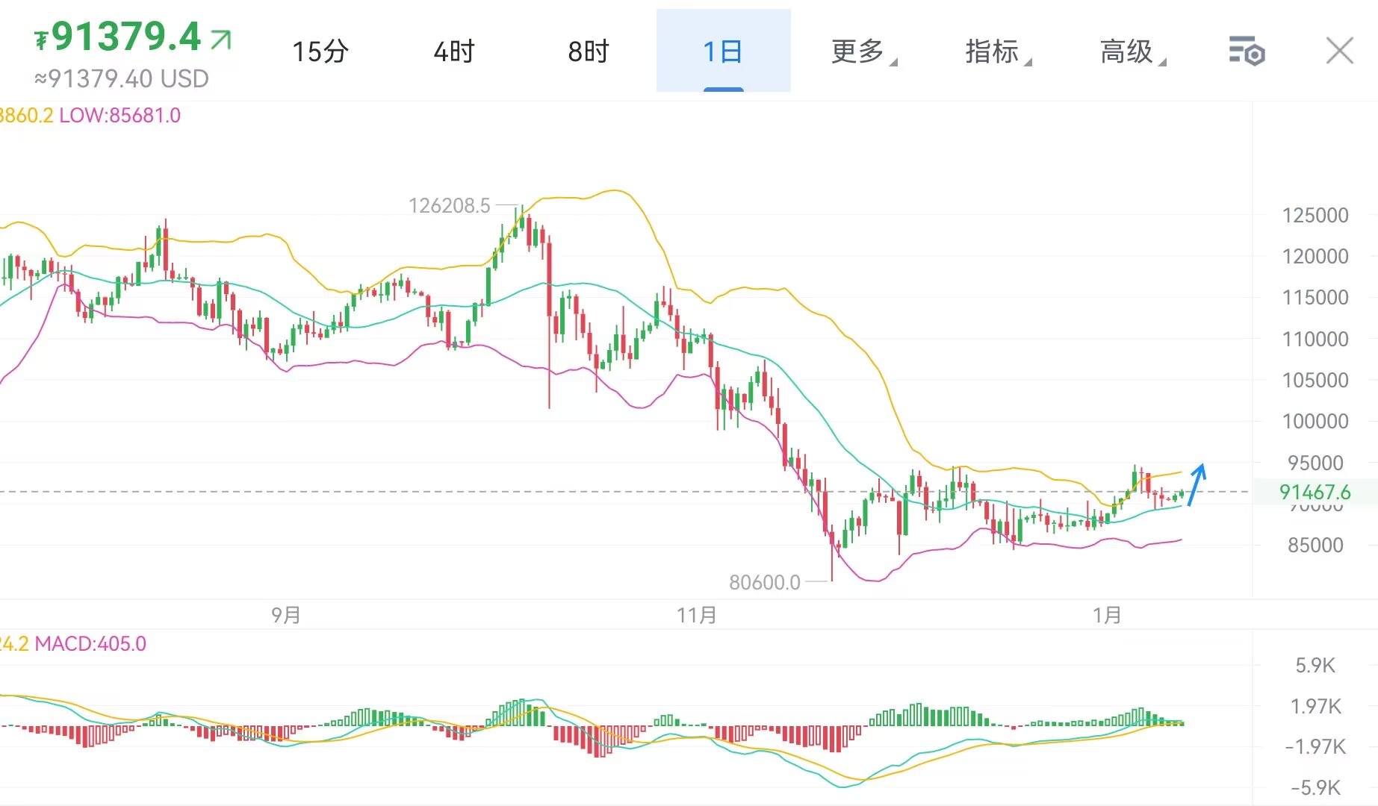Tap the ≈91379.40 USD conversion text
The image size is (1378, 806).
click(x=122, y=78)
